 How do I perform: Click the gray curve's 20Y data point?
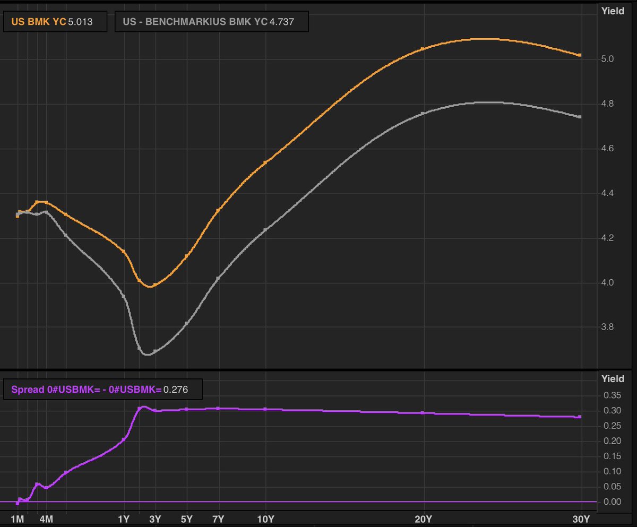pos(423,113)
